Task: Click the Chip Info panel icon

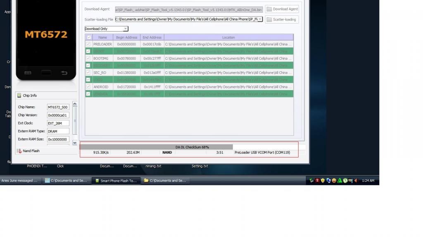Action: 19,96
